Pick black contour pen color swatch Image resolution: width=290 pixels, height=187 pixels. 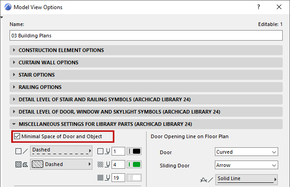tap(134, 151)
